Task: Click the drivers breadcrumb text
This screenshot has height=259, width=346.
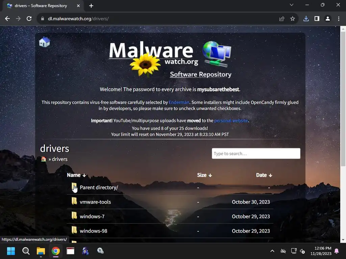Action: pyautogui.click(x=59, y=159)
